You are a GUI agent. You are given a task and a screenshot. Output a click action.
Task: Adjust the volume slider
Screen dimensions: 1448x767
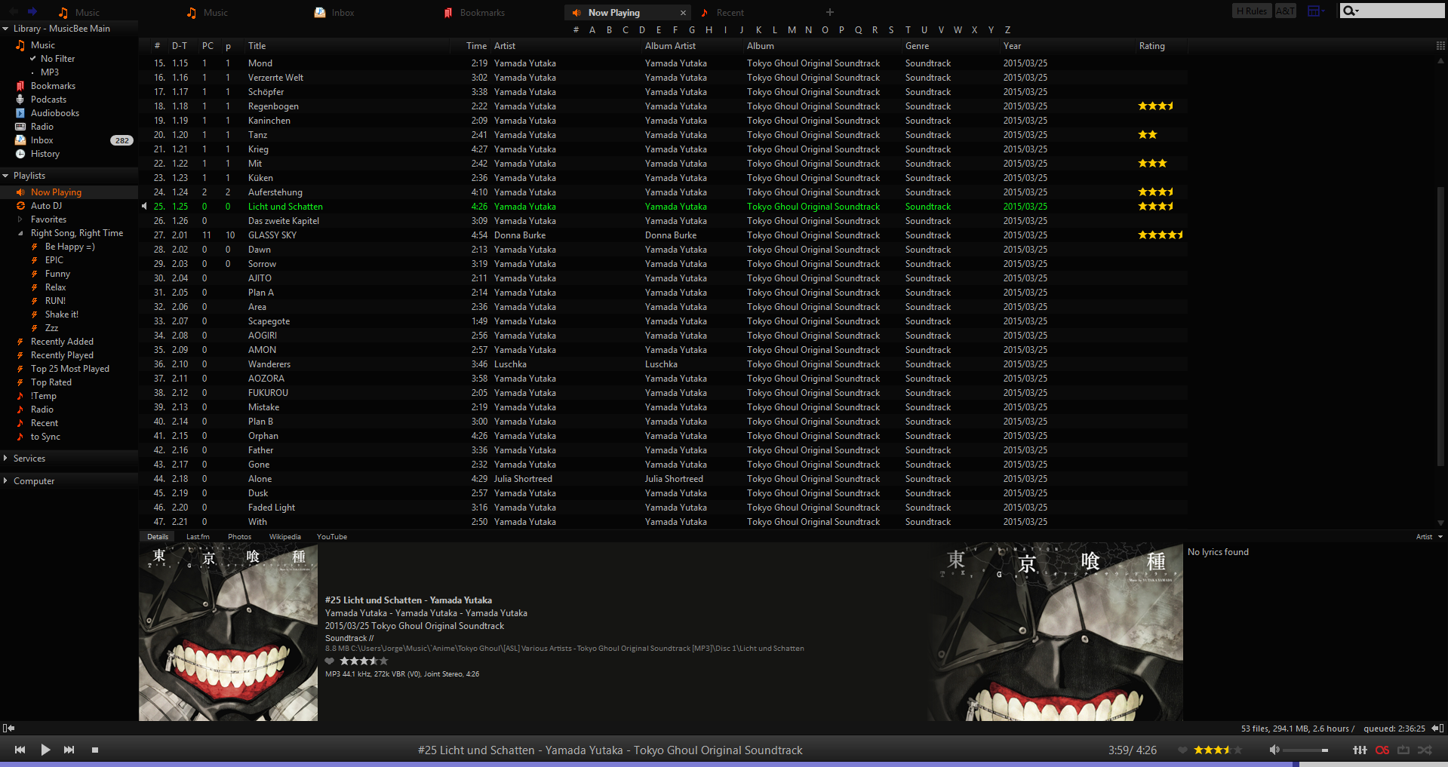[1305, 750]
